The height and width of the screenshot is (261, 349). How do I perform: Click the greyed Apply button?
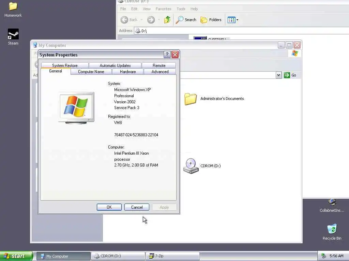(164, 207)
